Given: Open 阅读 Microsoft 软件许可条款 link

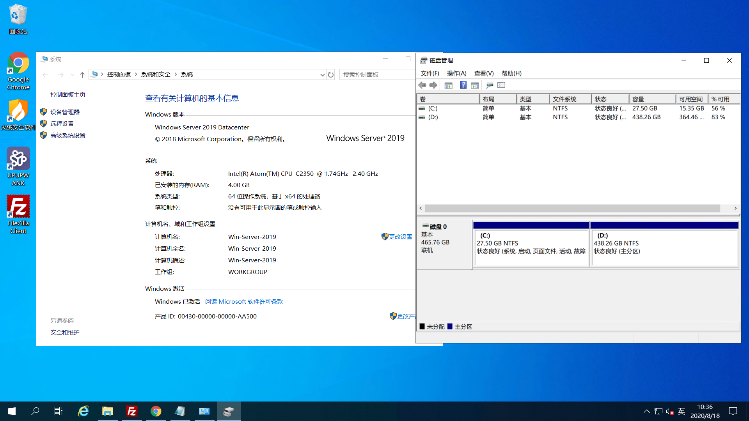Looking at the screenshot, I should click(244, 301).
